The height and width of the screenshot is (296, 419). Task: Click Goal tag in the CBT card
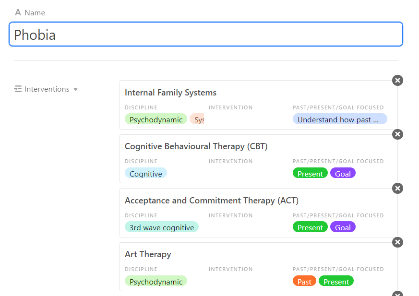[343, 173]
